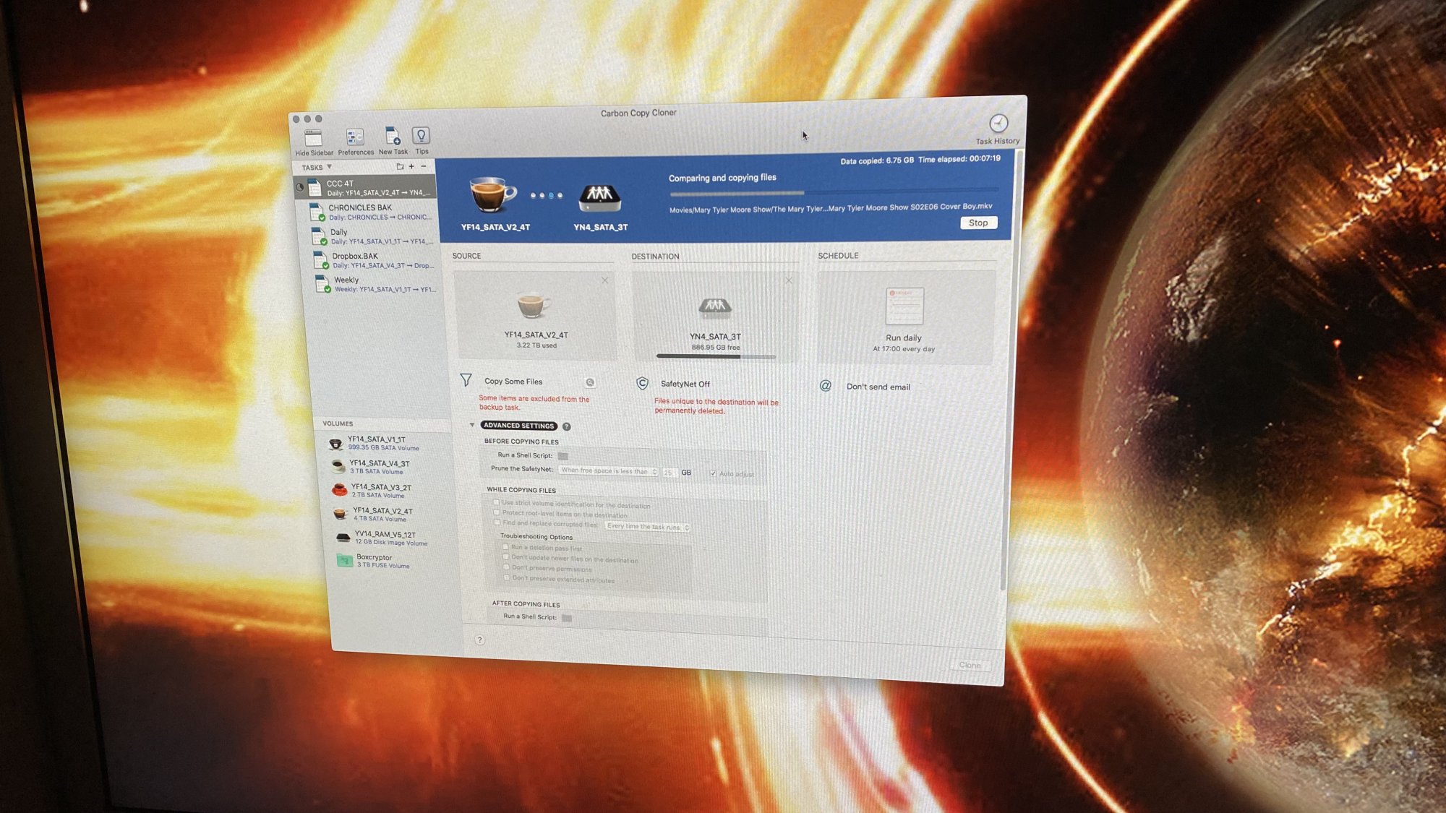Viewport: 1446px width, 813px height.
Task: Collapse the Advanced Settings disclosure triangle
Action: pos(472,425)
